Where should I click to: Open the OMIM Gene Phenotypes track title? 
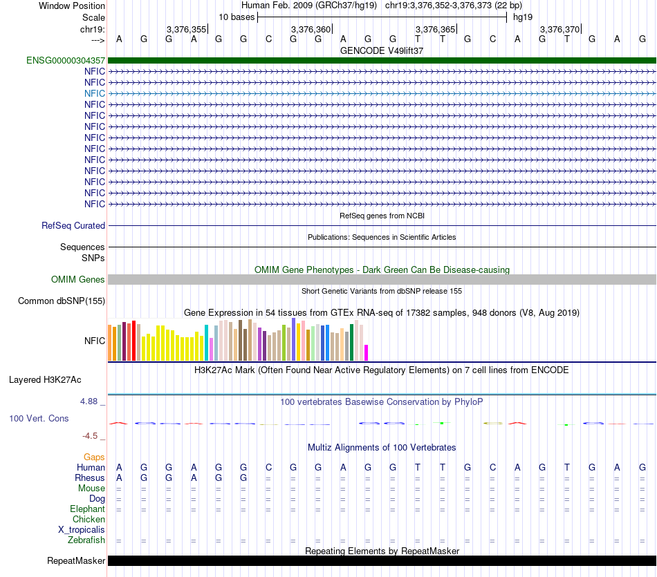pos(382,269)
